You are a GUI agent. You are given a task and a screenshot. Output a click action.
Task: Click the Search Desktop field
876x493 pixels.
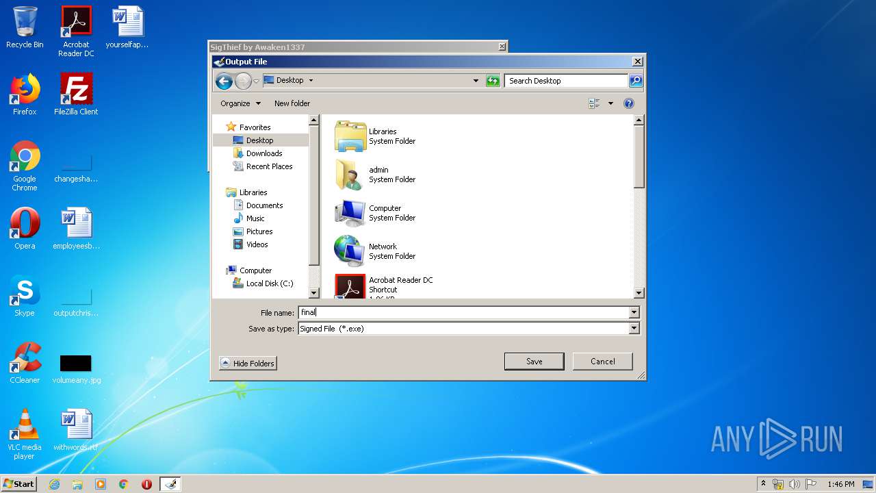[x=566, y=81]
